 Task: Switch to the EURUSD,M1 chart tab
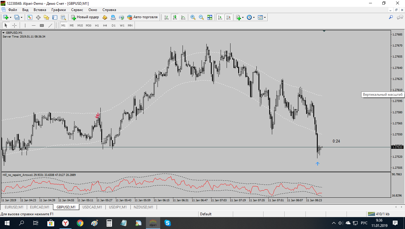[x=14, y=207]
